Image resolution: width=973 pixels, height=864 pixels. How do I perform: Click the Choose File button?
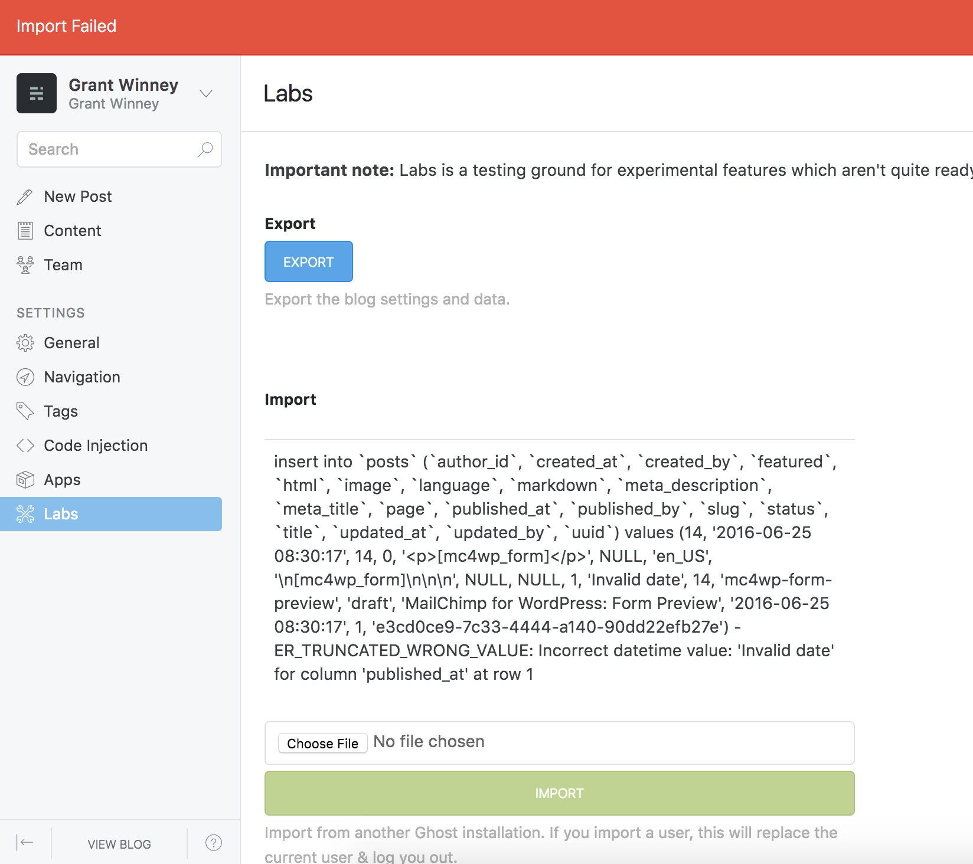pos(322,743)
